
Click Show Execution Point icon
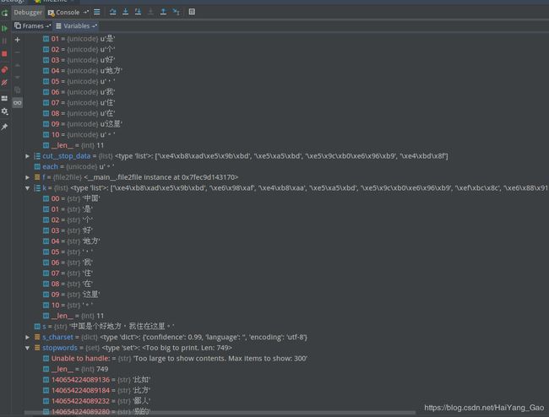[x=97, y=12]
